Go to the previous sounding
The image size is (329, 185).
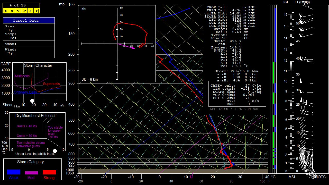tap(18, 11)
